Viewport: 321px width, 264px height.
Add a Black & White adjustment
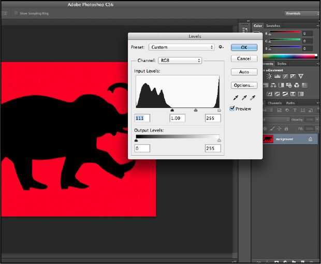pyautogui.click(x=281, y=85)
